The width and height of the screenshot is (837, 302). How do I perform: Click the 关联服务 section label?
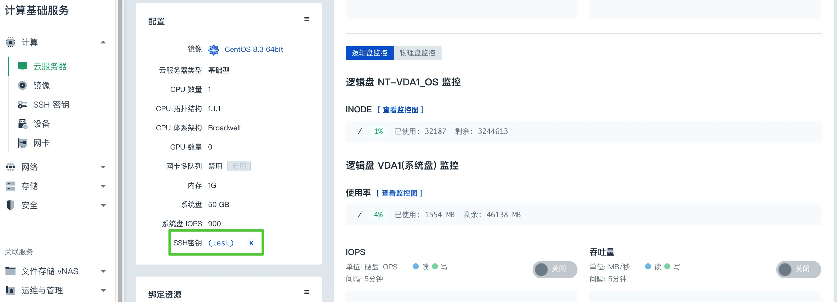point(19,252)
